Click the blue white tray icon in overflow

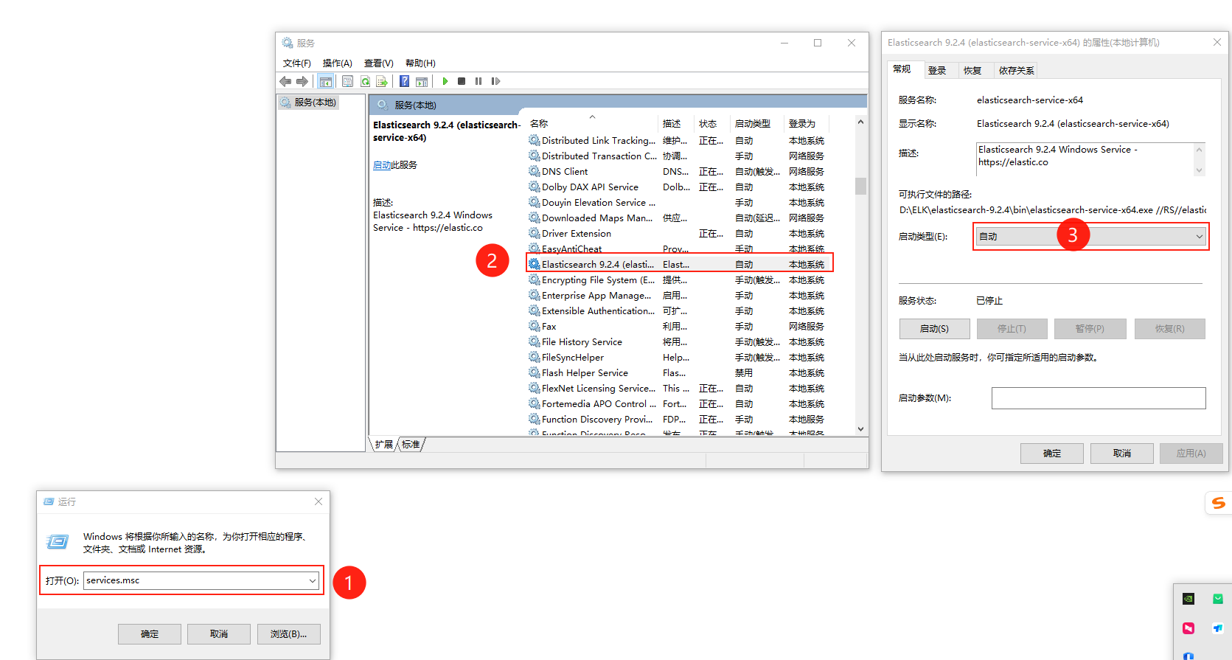click(x=1218, y=628)
